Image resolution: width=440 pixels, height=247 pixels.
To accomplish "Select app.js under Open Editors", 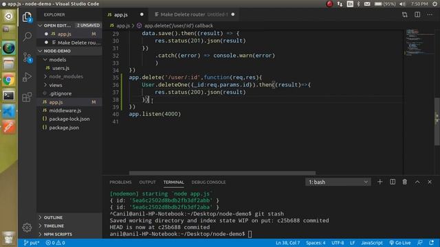I will [69, 34].
